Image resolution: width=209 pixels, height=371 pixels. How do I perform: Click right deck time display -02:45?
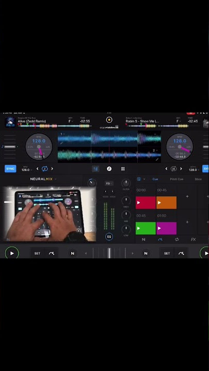click(192, 121)
